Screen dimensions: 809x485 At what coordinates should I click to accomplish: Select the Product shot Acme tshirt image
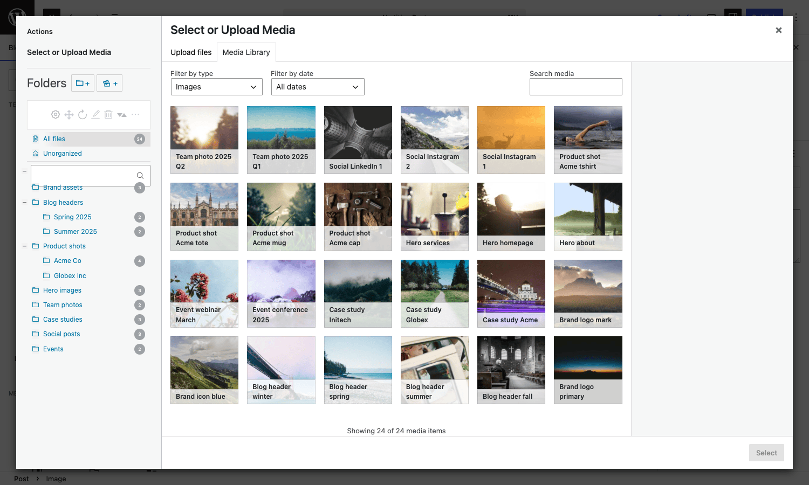(588, 140)
